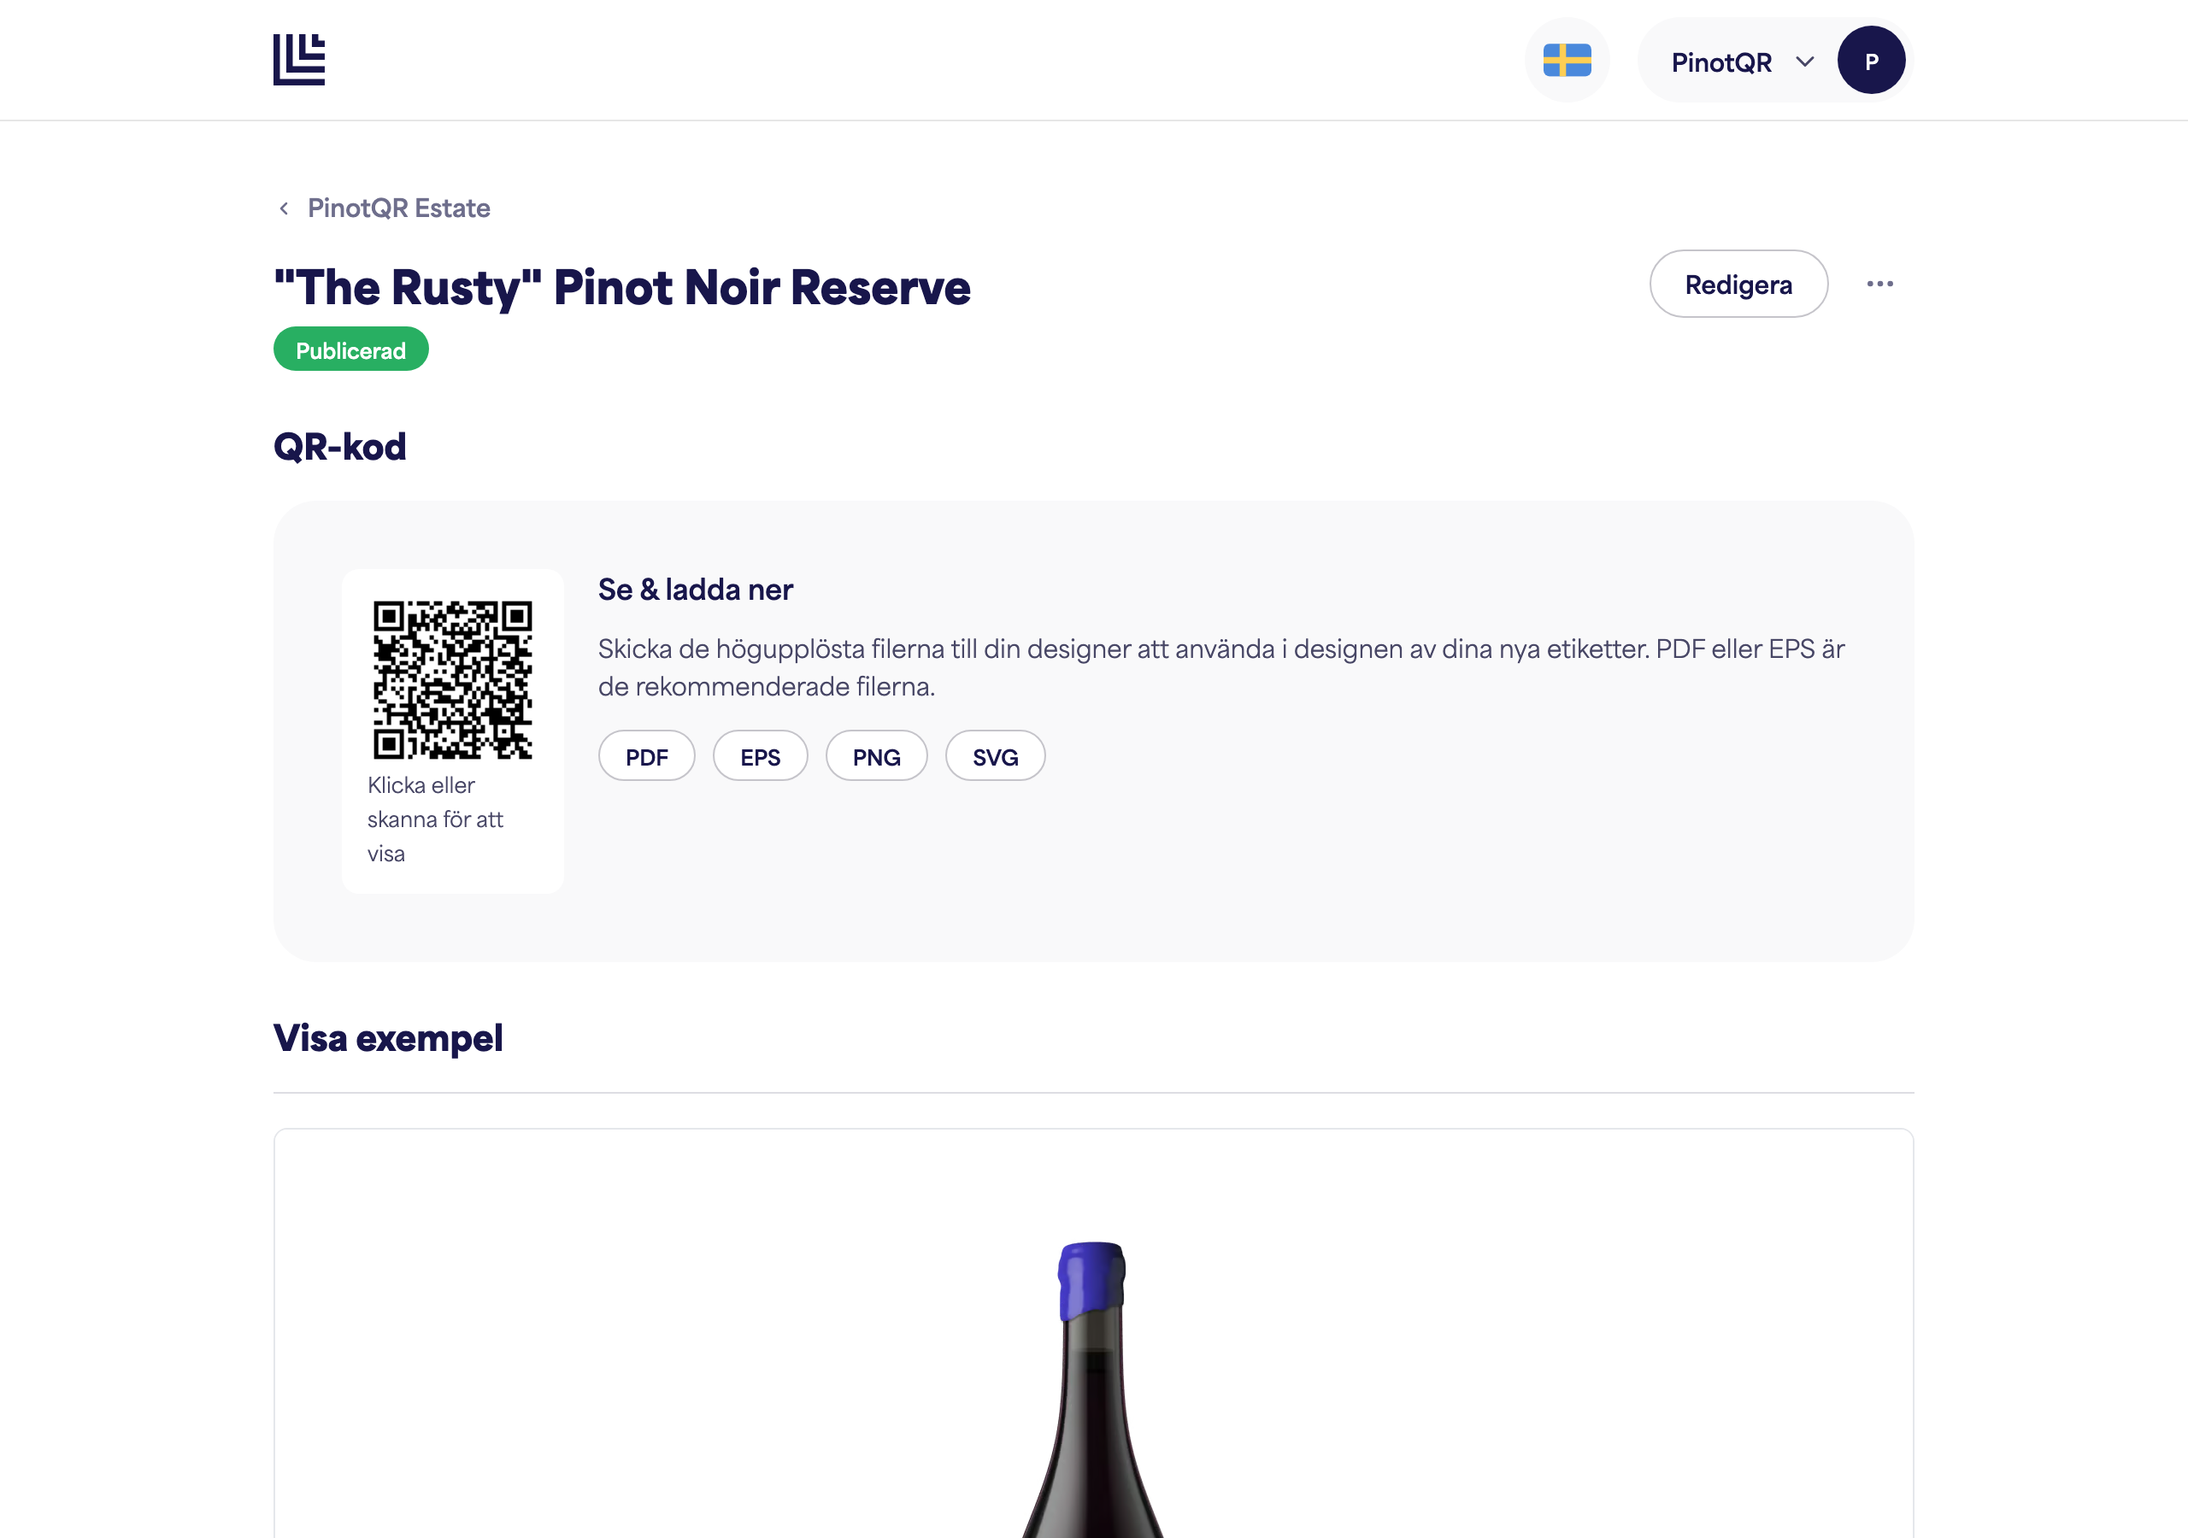Viewport: 2188px width, 1538px height.
Task: Click the QR-kod section heading
Action: click(x=340, y=446)
